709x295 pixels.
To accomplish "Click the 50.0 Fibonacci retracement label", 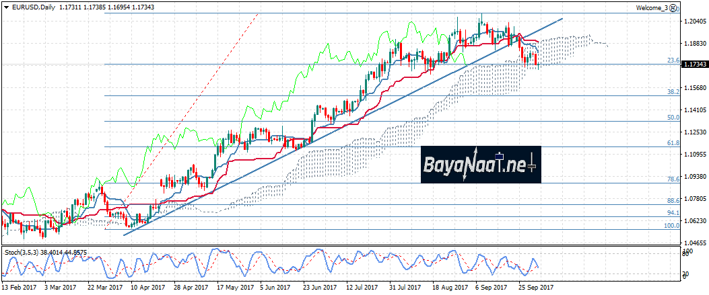I will tap(672, 117).
